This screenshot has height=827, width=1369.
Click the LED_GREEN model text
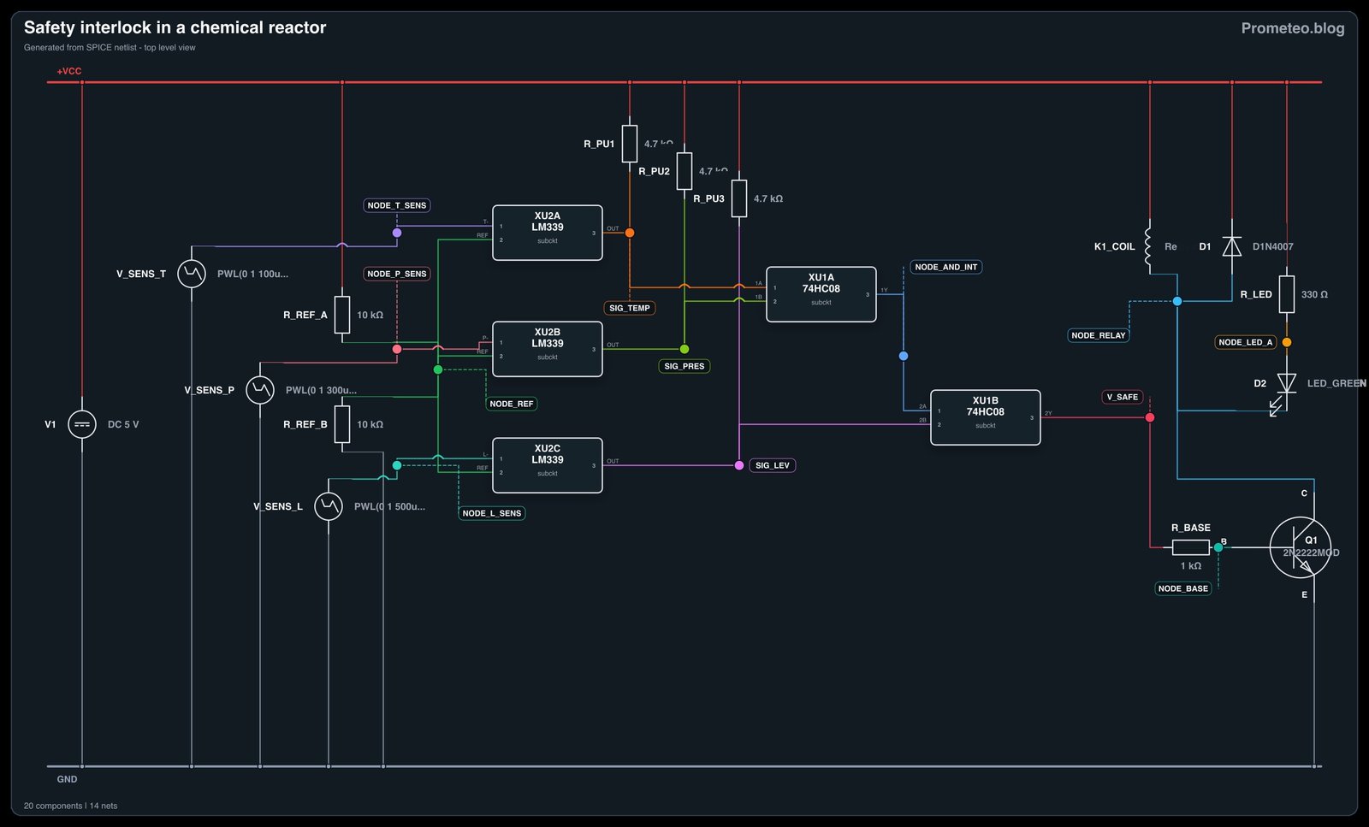tap(1336, 383)
